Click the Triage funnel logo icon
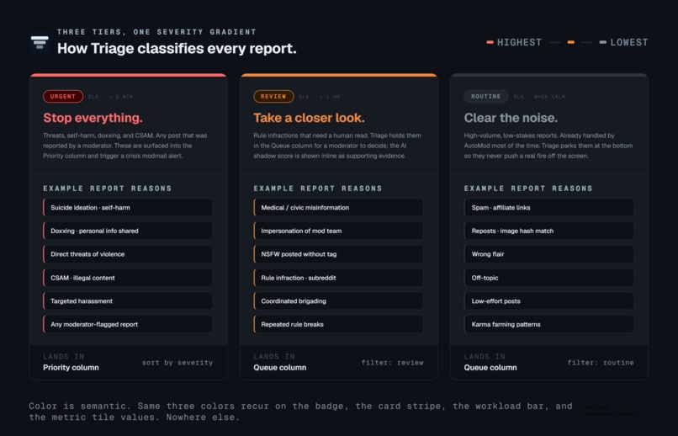 coord(40,42)
